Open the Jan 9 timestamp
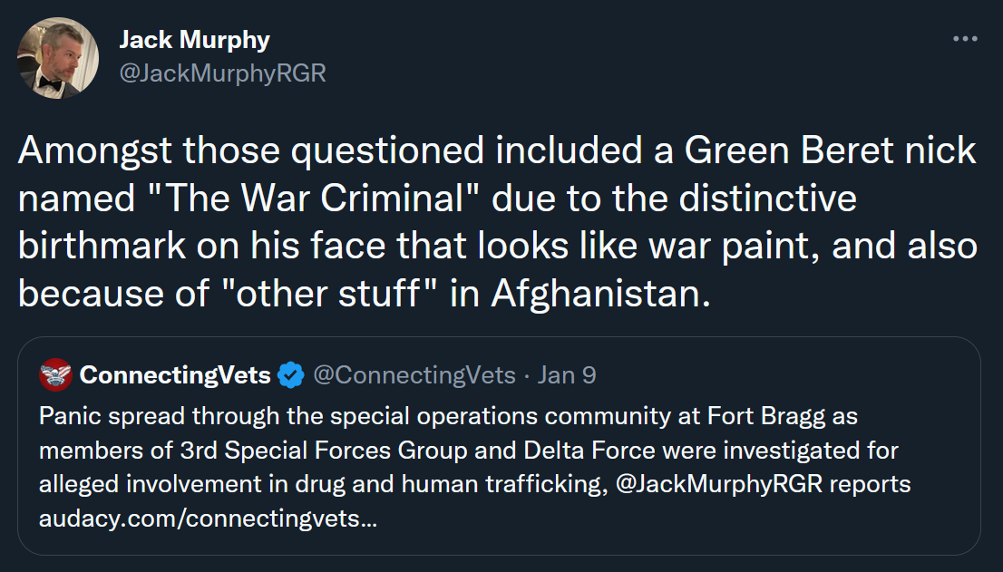1003x572 pixels. [567, 374]
